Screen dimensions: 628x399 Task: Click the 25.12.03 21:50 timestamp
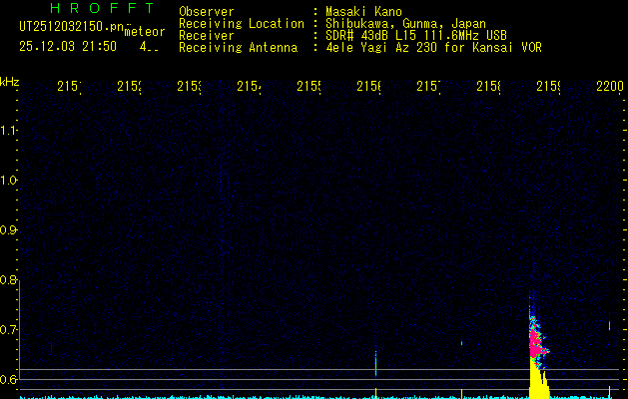click(67, 46)
